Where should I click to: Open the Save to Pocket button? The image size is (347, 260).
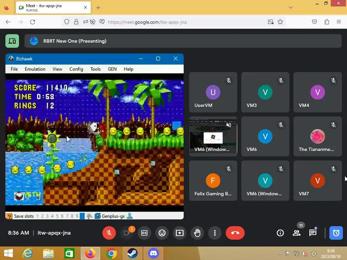[314, 22]
